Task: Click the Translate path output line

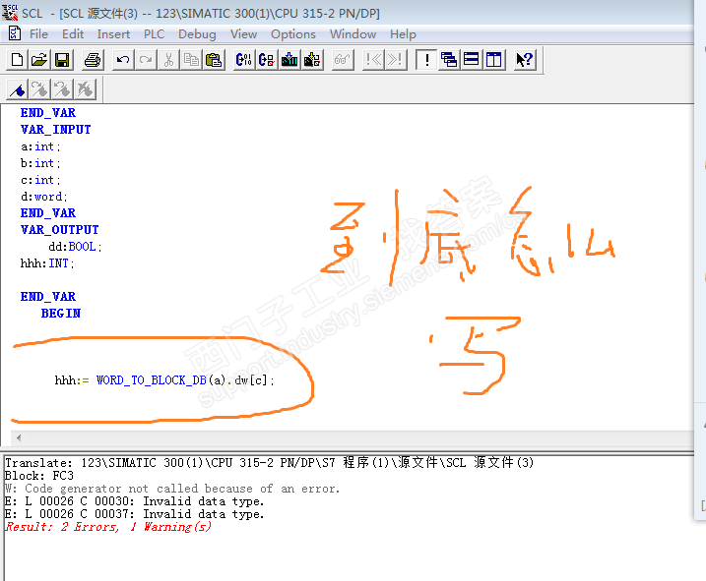Action: [269, 462]
